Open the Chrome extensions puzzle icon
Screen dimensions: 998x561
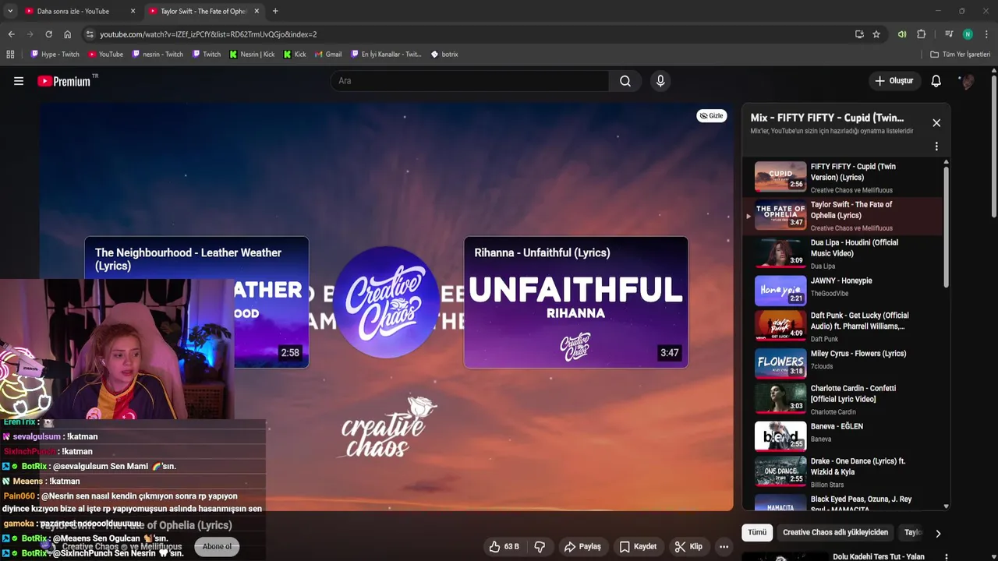pos(921,34)
